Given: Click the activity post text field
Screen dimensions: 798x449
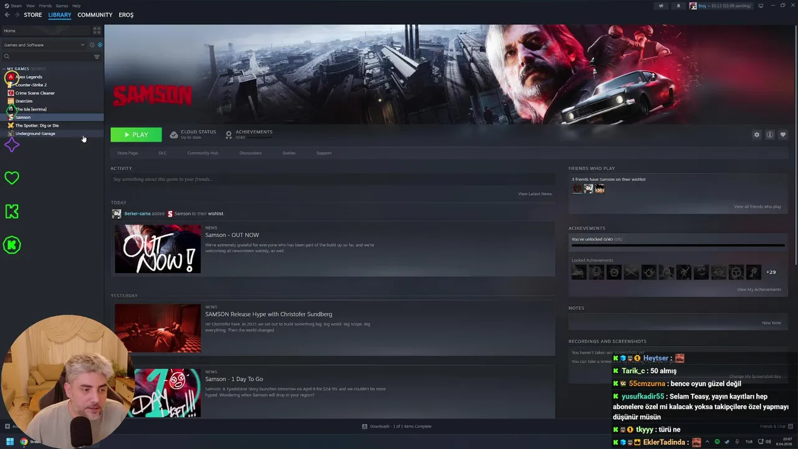Looking at the screenshot, I should pyautogui.click(x=333, y=180).
